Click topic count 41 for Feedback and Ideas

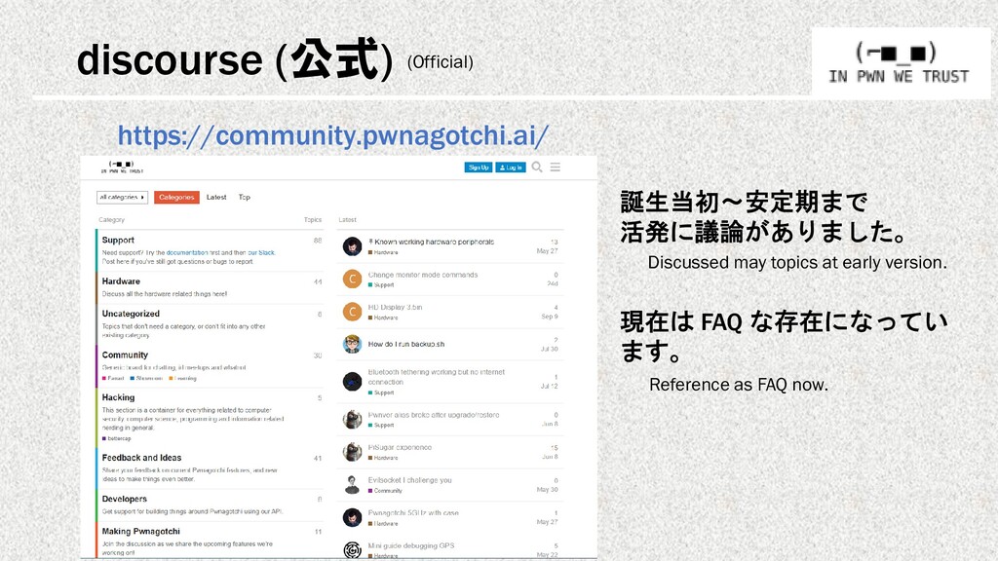pyautogui.click(x=318, y=458)
